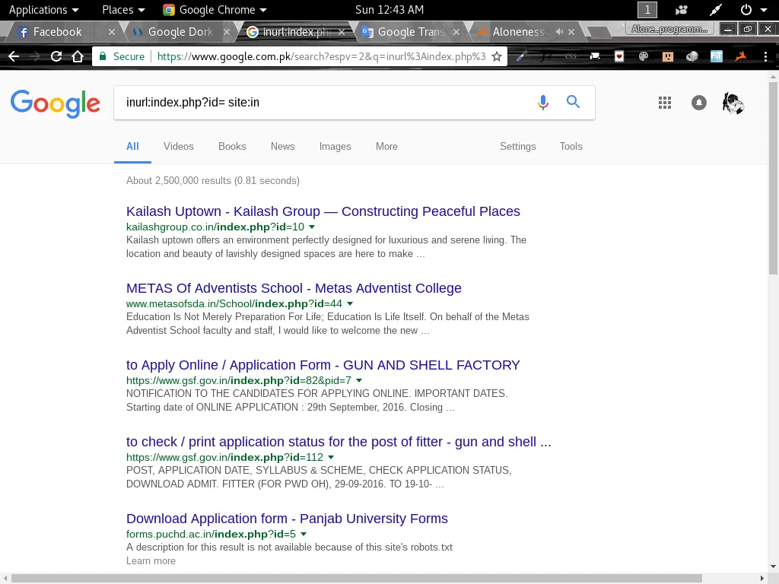The width and height of the screenshot is (779, 584).
Task: Expand the More search filters menu
Action: tap(386, 147)
